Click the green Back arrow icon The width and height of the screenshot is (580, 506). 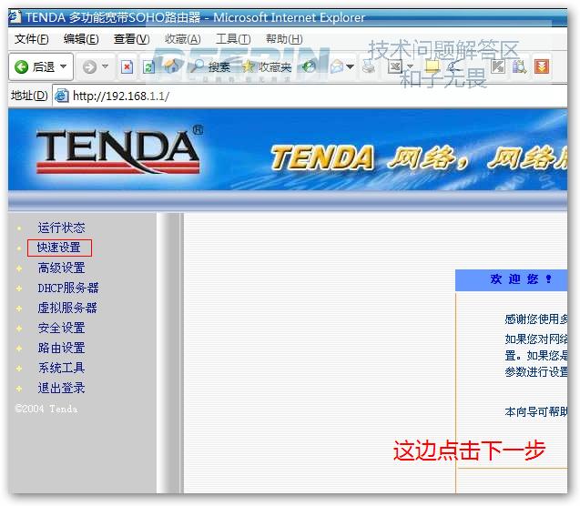click(x=22, y=67)
